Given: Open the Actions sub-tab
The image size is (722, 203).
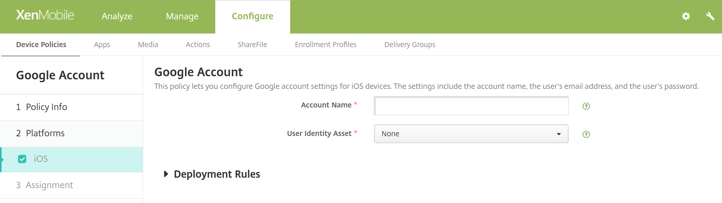Looking at the screenshot, I should point(198,45).
